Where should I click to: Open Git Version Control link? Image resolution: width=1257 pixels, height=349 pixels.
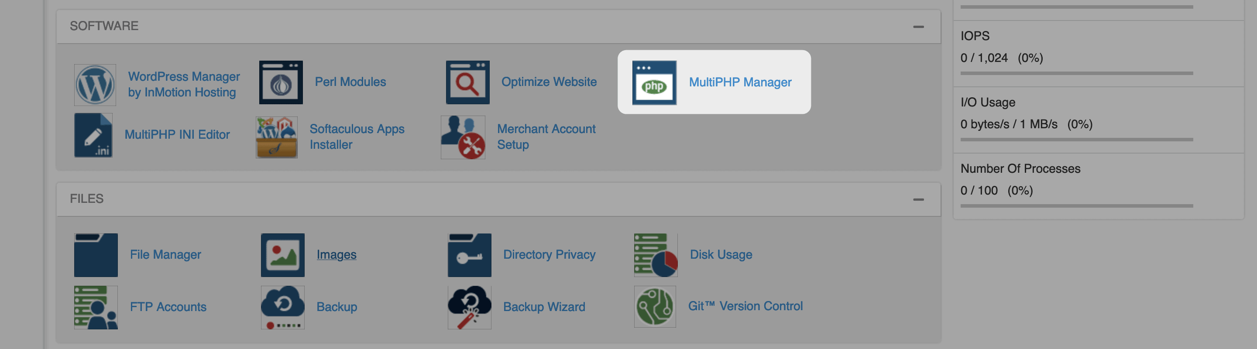(x=745, y=306)
